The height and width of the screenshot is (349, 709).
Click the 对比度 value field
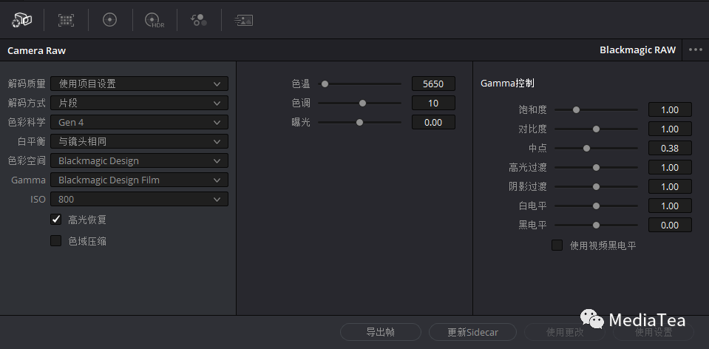point(670,129)
